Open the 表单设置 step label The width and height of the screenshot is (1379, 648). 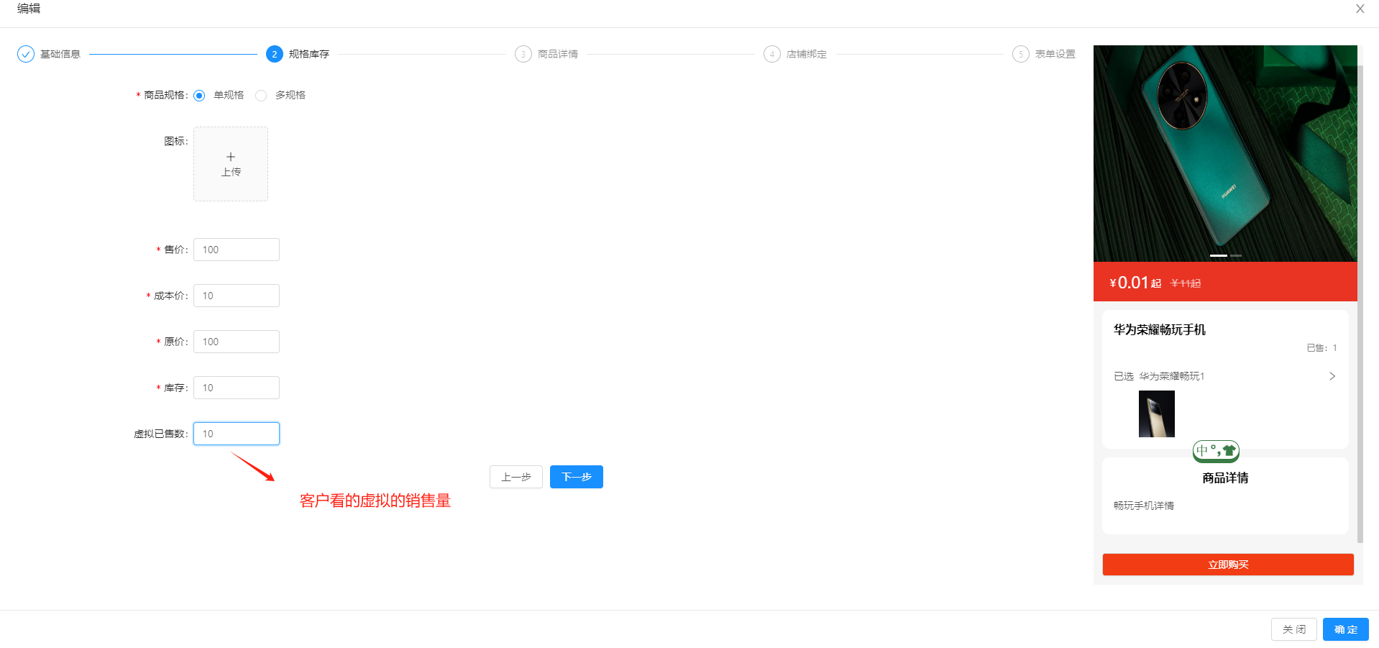(x=1055, y=54)
